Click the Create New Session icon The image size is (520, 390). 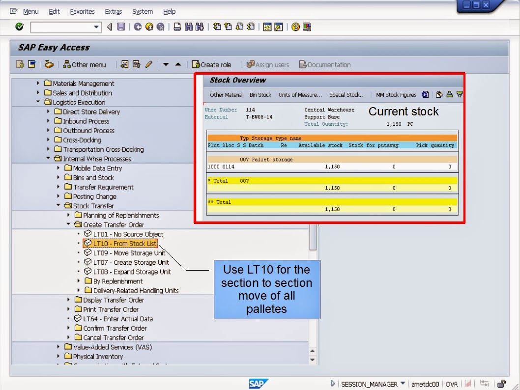point(267,27)
